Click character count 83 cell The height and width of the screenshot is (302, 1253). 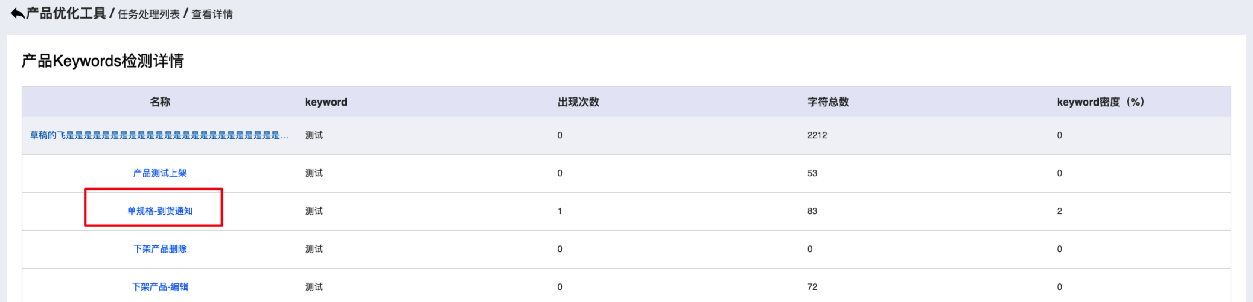(812, 211)
